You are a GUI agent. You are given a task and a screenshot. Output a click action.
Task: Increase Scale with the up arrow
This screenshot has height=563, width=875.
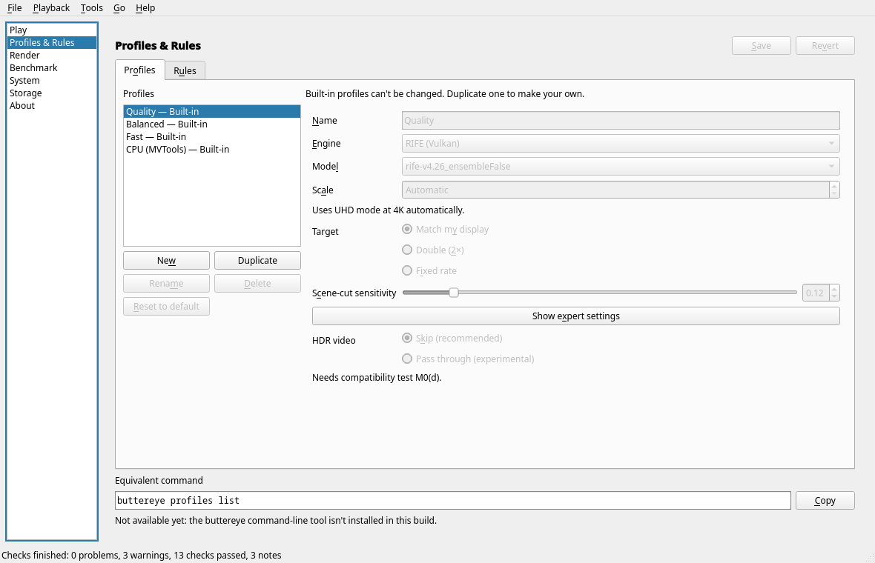pyautogui.click(x=834, y=186)
